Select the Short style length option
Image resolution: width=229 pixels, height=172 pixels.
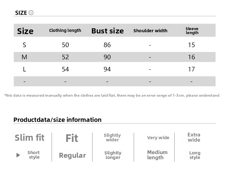(x=34, y=155)
